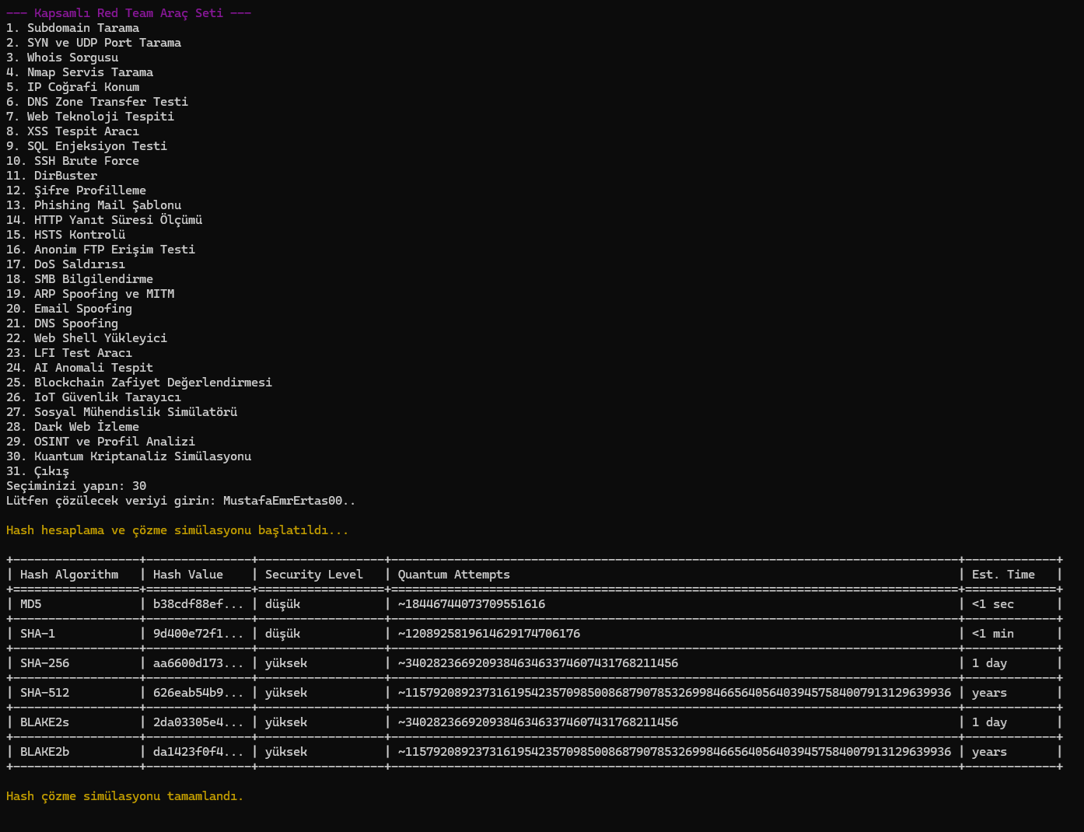
Task: Click '9. SQL Enjeksiyon Testi' line
Action: [86, 146]
